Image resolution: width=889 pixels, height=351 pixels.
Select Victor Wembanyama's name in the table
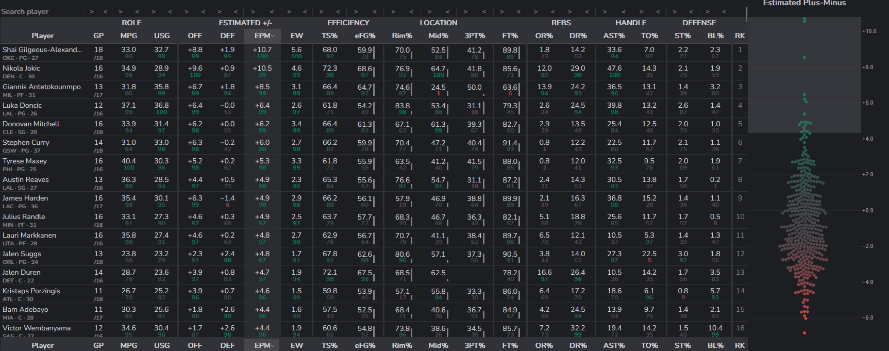[37, 328]
